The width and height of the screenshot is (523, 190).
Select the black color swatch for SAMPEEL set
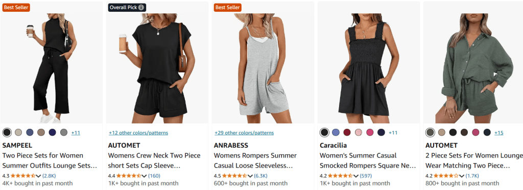click(7, 132)
